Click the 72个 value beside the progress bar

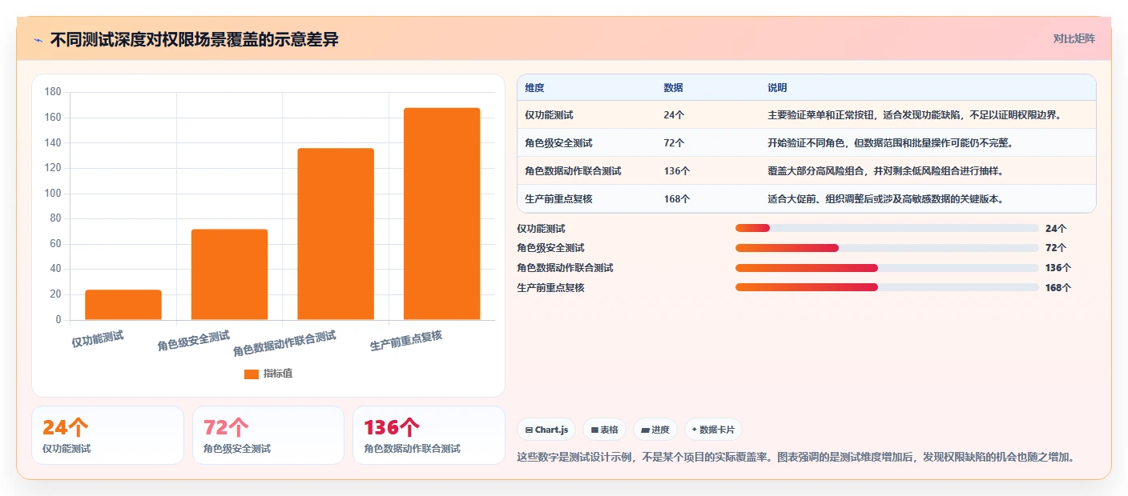point(1056,248)
